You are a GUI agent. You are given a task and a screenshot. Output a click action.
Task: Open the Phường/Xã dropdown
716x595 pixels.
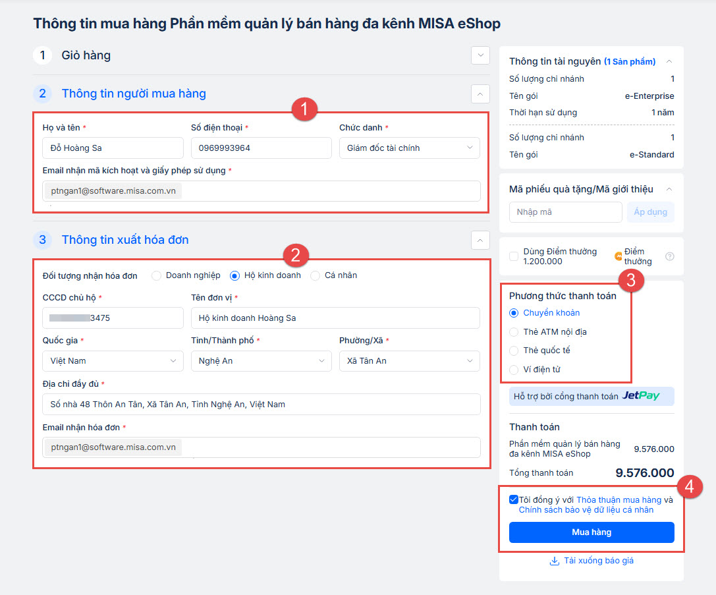coord(409,361)
